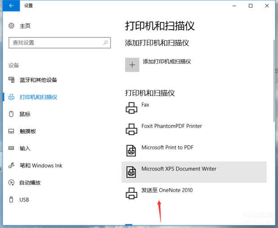This screenshot has height=228, width=278.
Task: Click the magnifier icon in search box
Action: point(106,43)
